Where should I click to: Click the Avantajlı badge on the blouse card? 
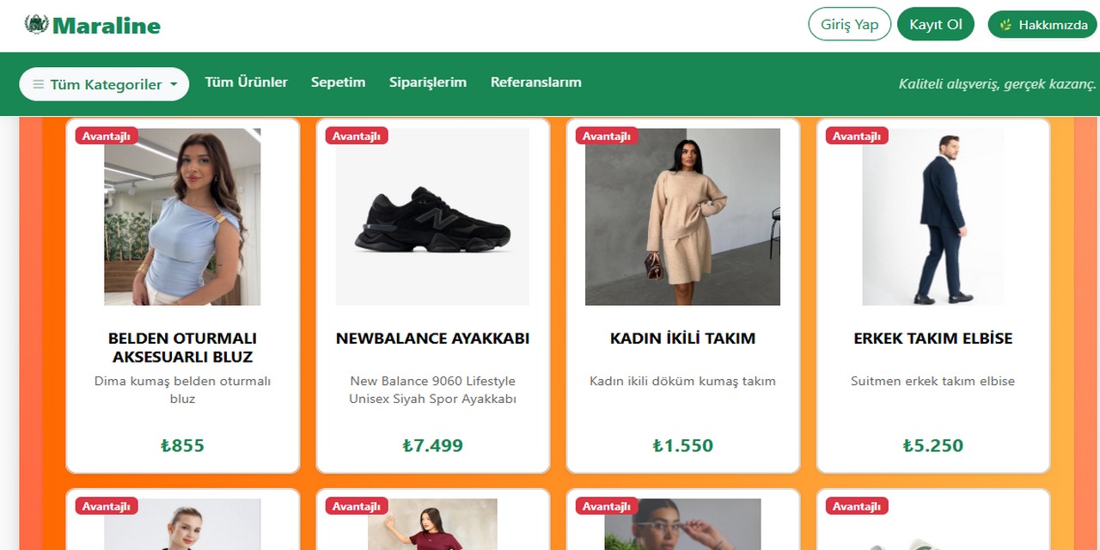click(x=106, y=135)
